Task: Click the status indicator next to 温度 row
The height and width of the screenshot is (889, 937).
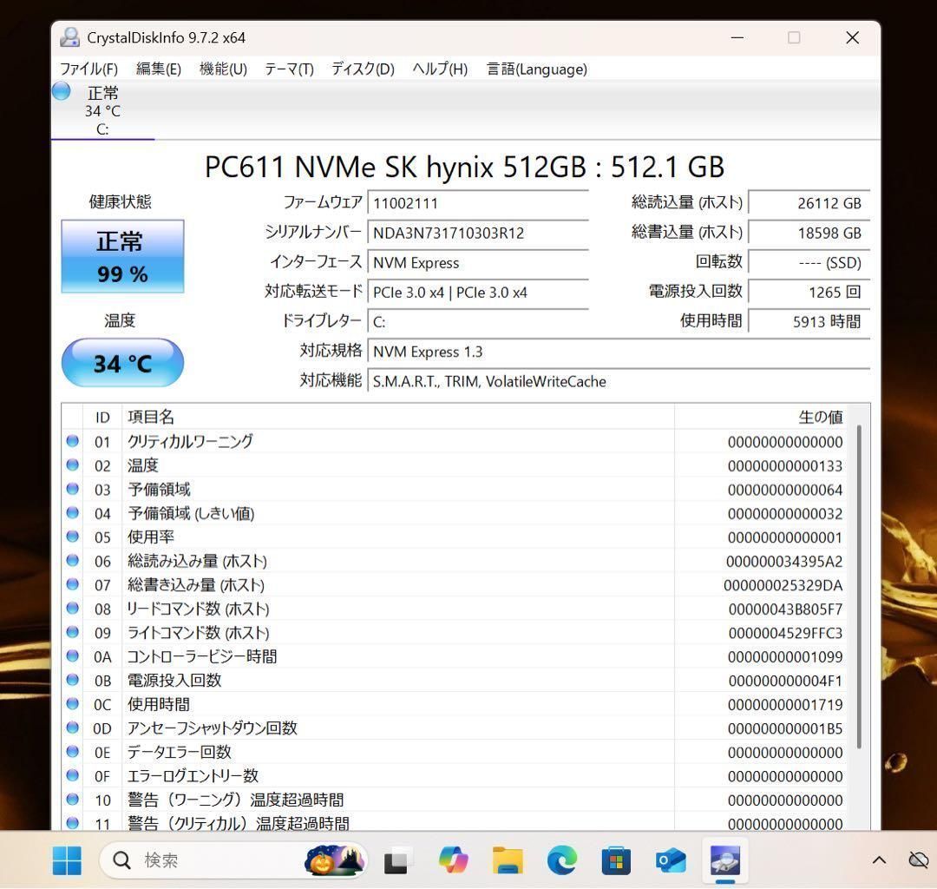Action: click(x=73, y=465)
